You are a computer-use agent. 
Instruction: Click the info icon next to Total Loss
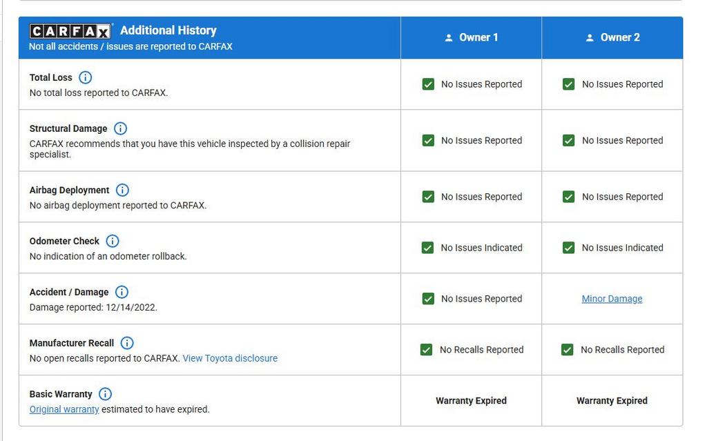pos(86,77)
